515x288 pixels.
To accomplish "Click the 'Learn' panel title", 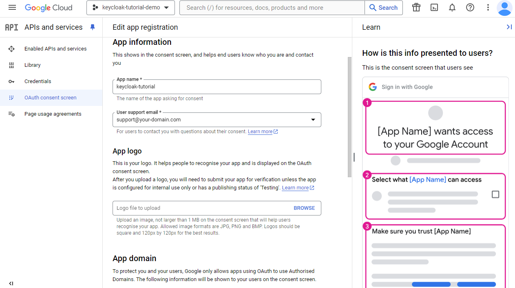I will tap(371, 27).
